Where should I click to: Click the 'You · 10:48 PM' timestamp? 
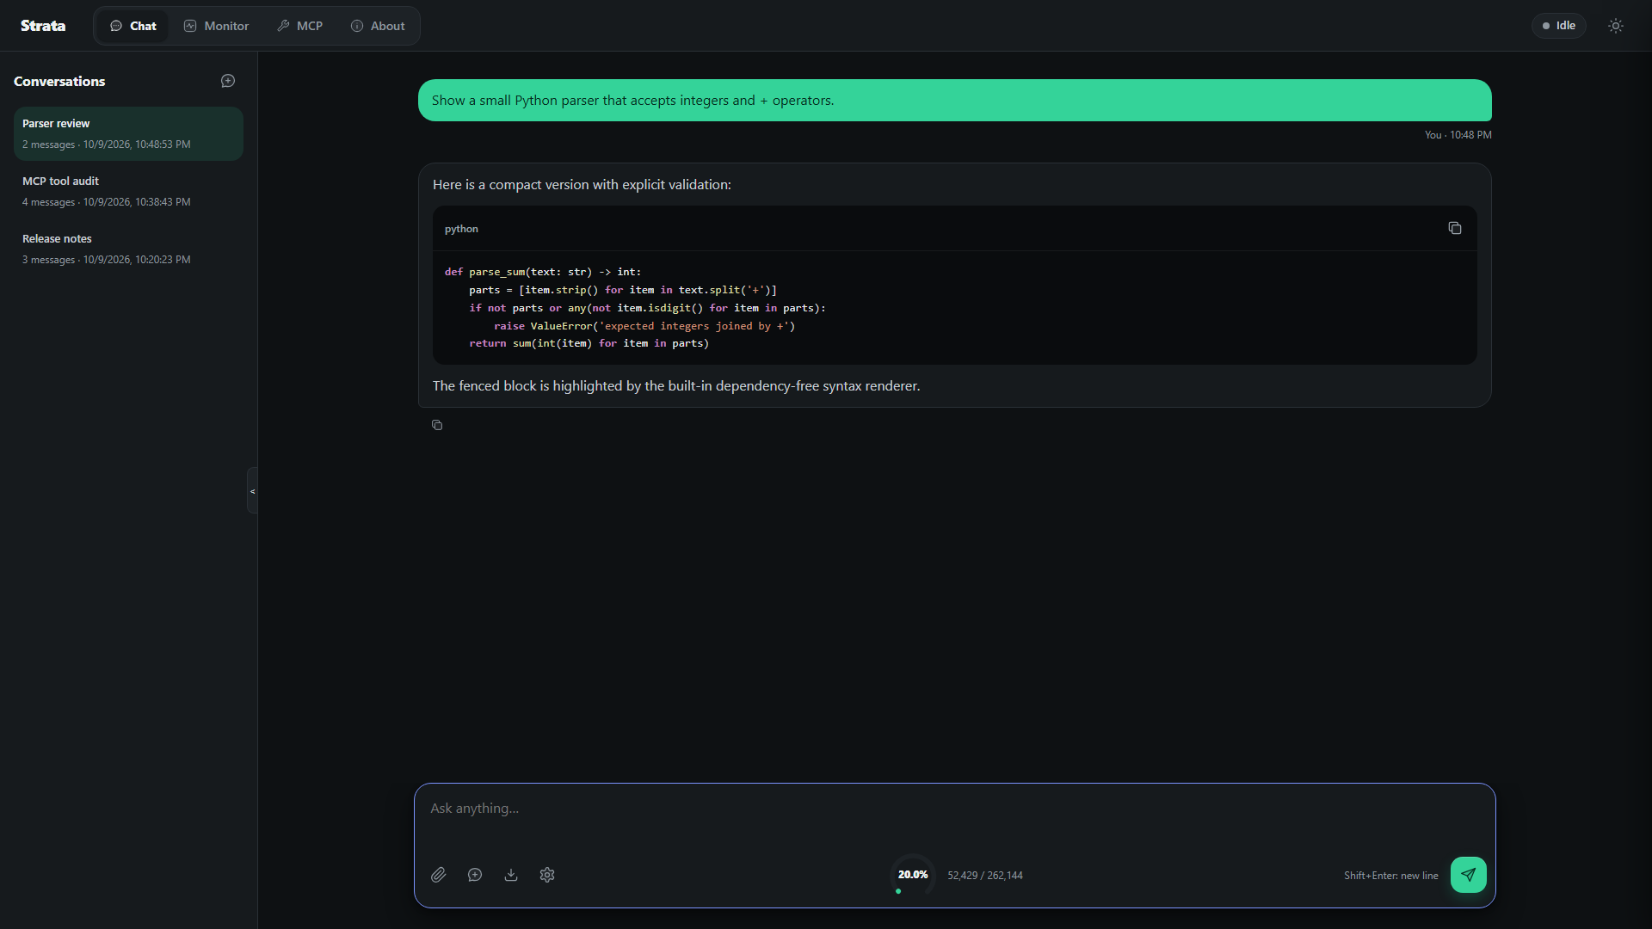point(1458,135)
